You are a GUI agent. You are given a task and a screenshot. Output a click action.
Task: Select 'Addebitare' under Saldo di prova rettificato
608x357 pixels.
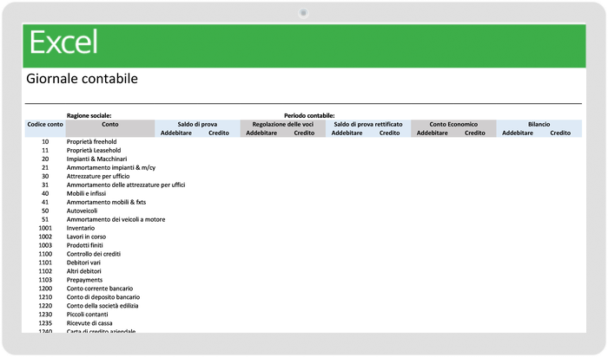[347, 133]
